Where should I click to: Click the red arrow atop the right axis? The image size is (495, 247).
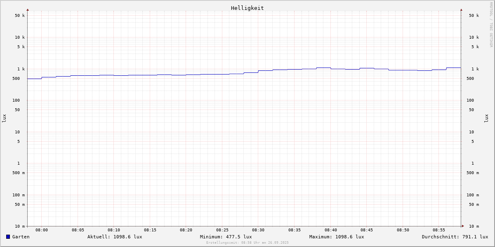point(461,9)
